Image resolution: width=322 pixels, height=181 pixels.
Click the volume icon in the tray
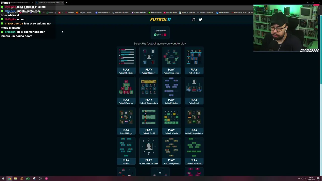pyautogui.click(x=305, y=178)
